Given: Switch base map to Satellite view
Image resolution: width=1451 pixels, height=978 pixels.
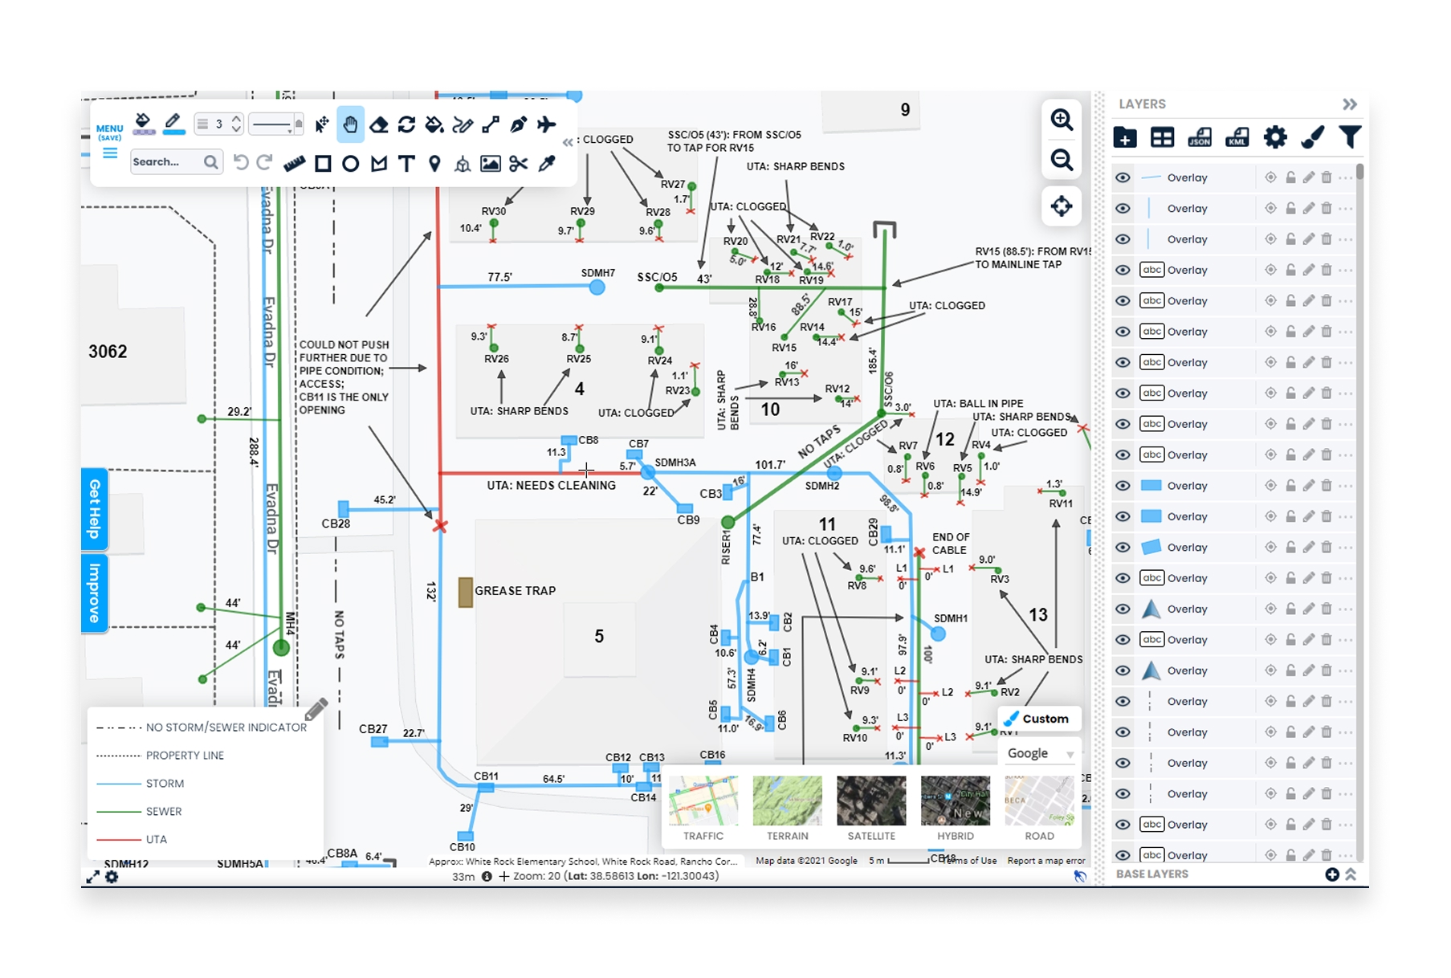Looking at the screenshot, I should (x=870, y=801).
